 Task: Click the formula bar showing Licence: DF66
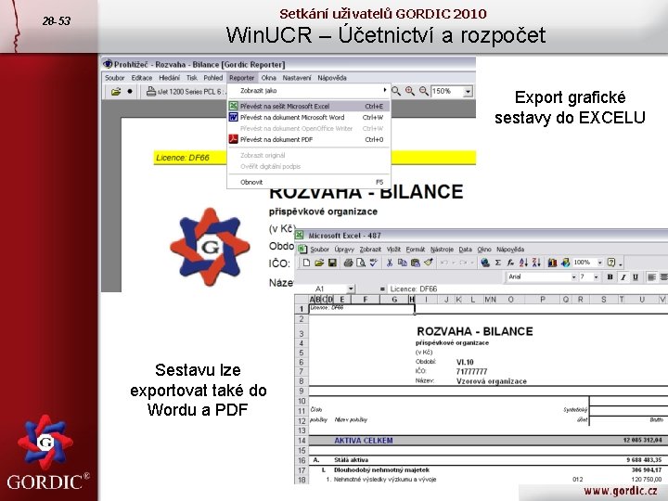[x=527, y=289]
